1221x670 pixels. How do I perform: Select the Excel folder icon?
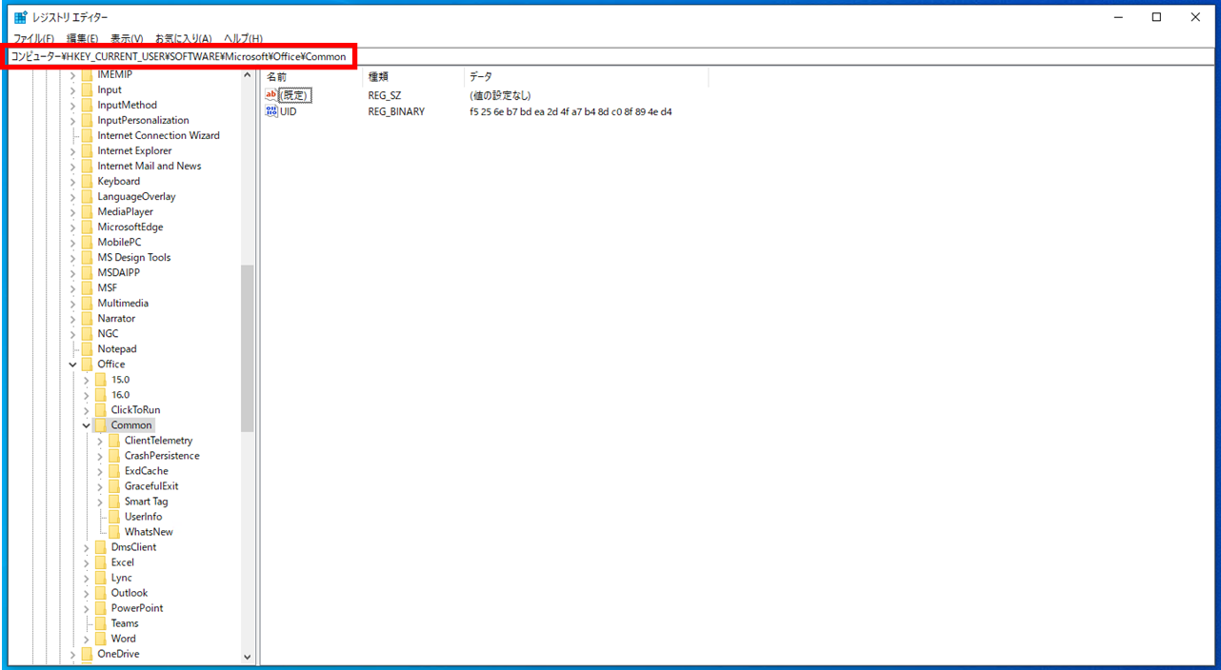pos(100,562)
